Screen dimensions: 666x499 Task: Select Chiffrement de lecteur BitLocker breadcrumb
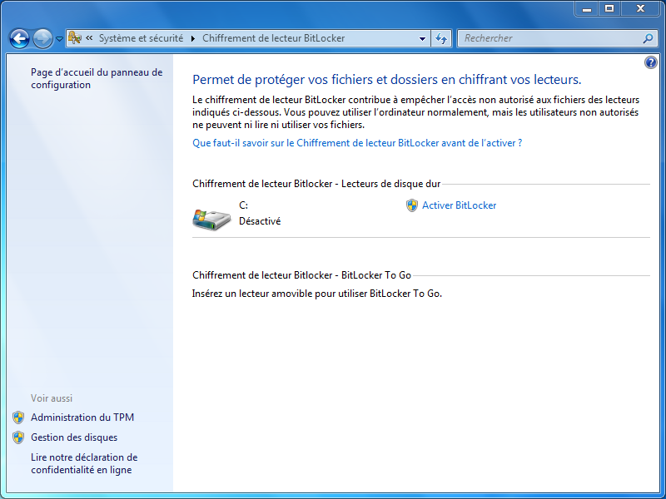coord(274,38)
